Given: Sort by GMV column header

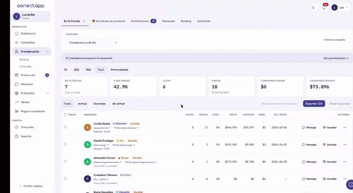Looking at the screenshot, I should pyautogui.click(x=233, y=115).
